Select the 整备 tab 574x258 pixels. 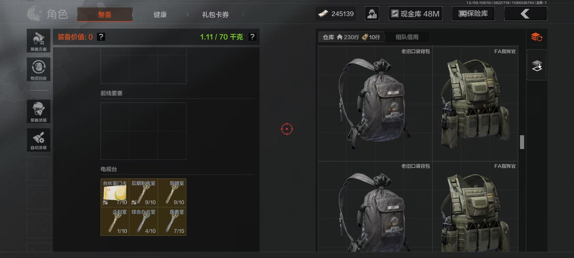click(x=105, y=14)
